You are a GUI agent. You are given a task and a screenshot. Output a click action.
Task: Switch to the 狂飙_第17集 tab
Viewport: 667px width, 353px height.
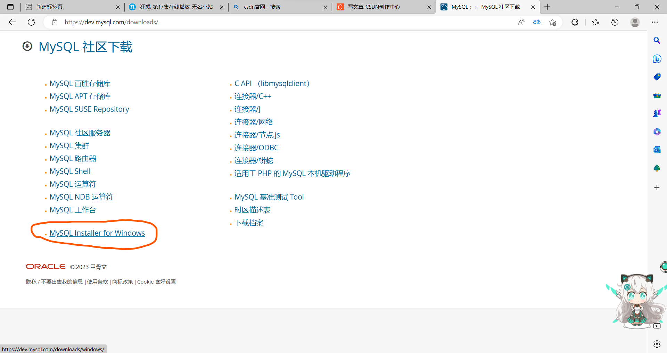pyautogui.click(x=176, y=7)
